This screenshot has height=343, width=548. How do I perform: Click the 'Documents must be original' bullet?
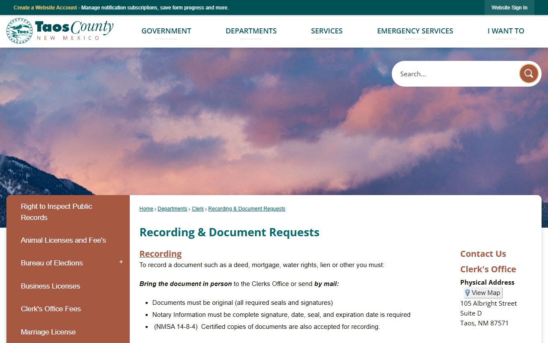point(242,303)
